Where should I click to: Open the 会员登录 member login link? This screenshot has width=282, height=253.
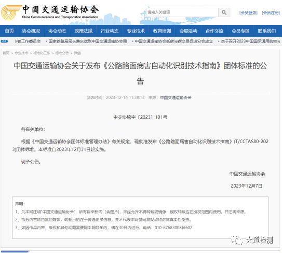coord(248,13)
